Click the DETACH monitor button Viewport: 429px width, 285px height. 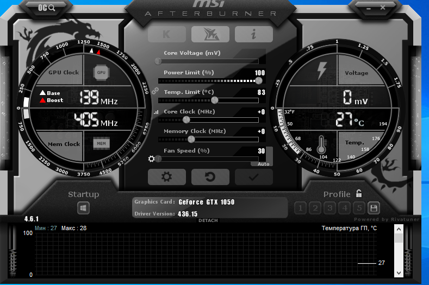(x=208, y=220)
